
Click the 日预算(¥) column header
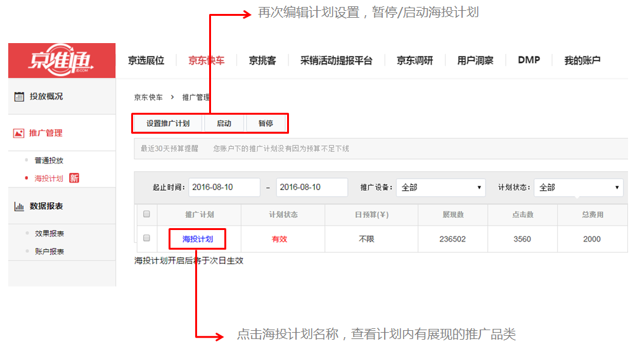[372, 215]
